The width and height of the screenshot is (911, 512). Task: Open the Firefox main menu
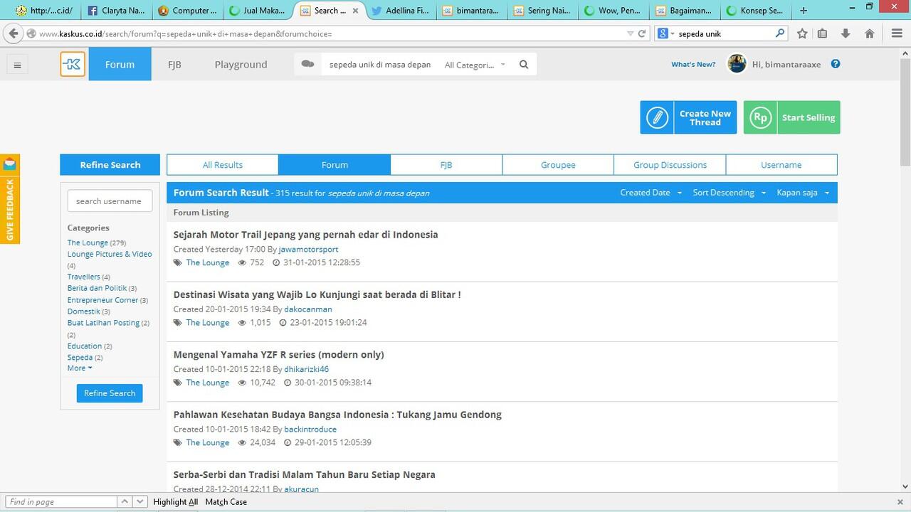[897, 33]
